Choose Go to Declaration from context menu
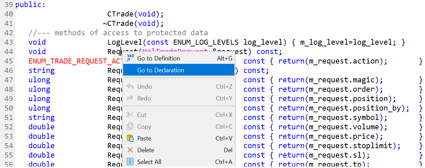The image size is (425, 168). coord(161,70)
